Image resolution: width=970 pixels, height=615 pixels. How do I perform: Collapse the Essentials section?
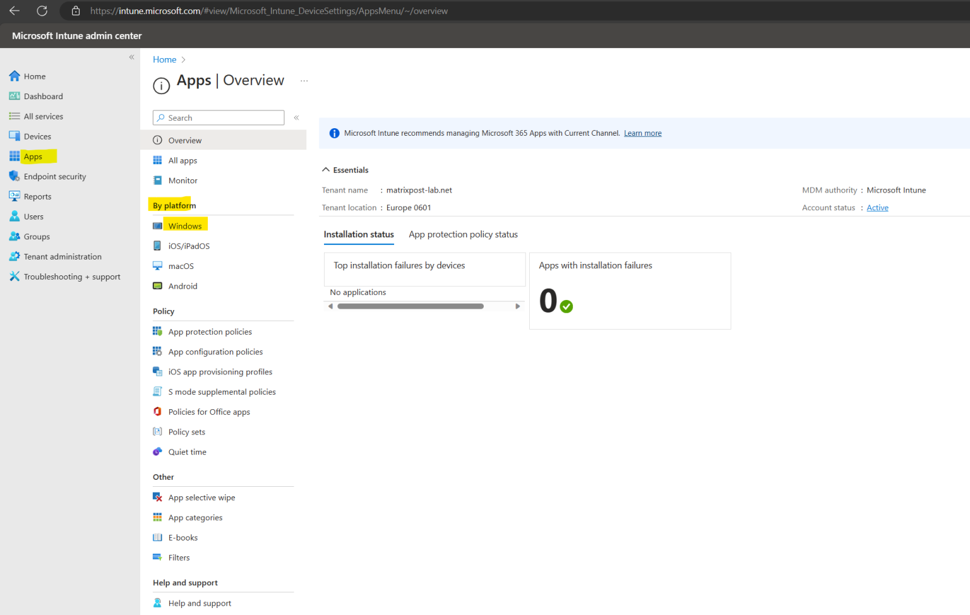345,169
